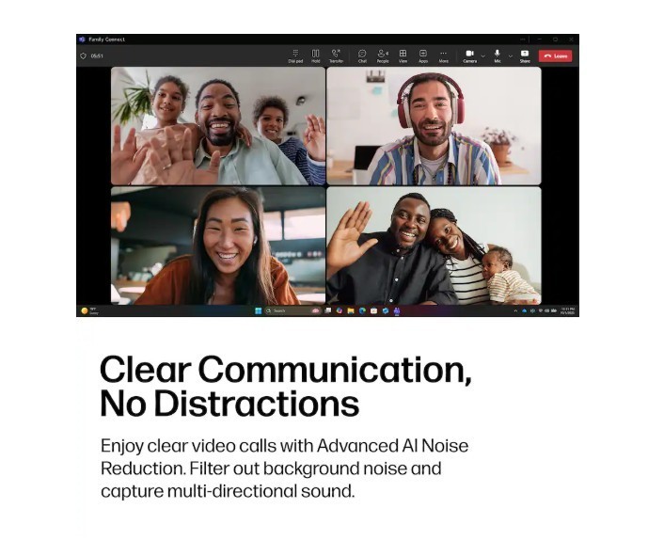Put the call on Hold

(315, 56)
